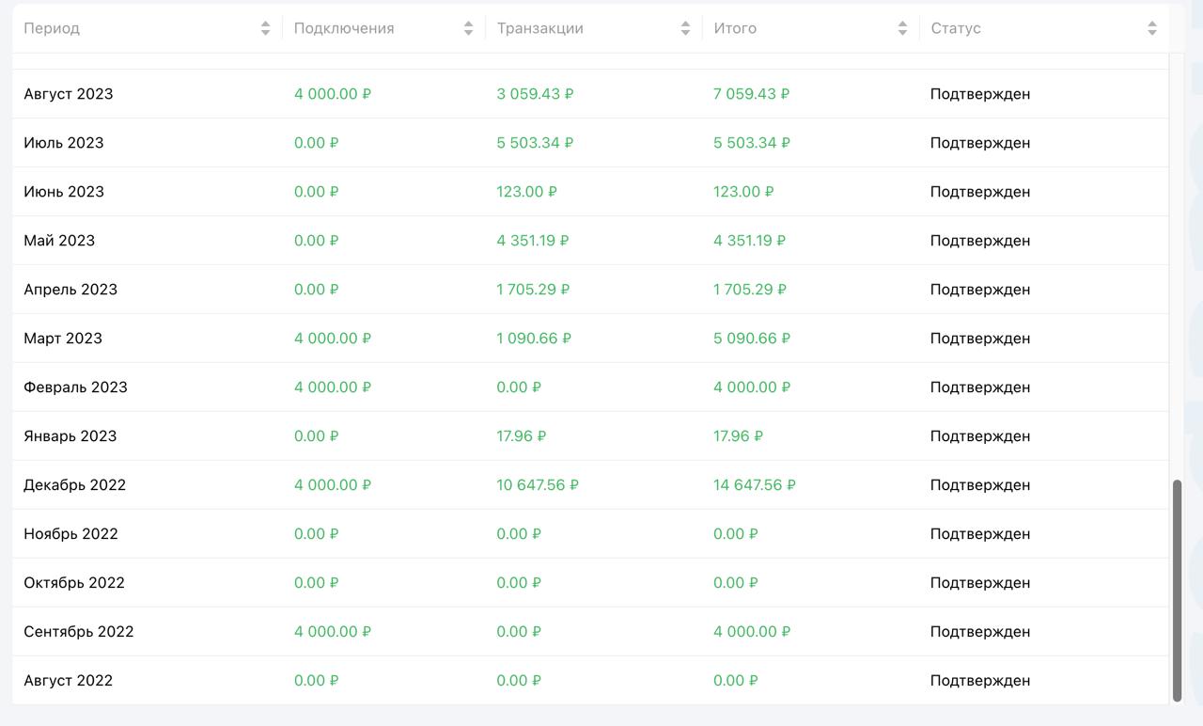Select the Сентябрь 2022 row
The height and width of the screenshot is (726, 1203).
(590, 632)
